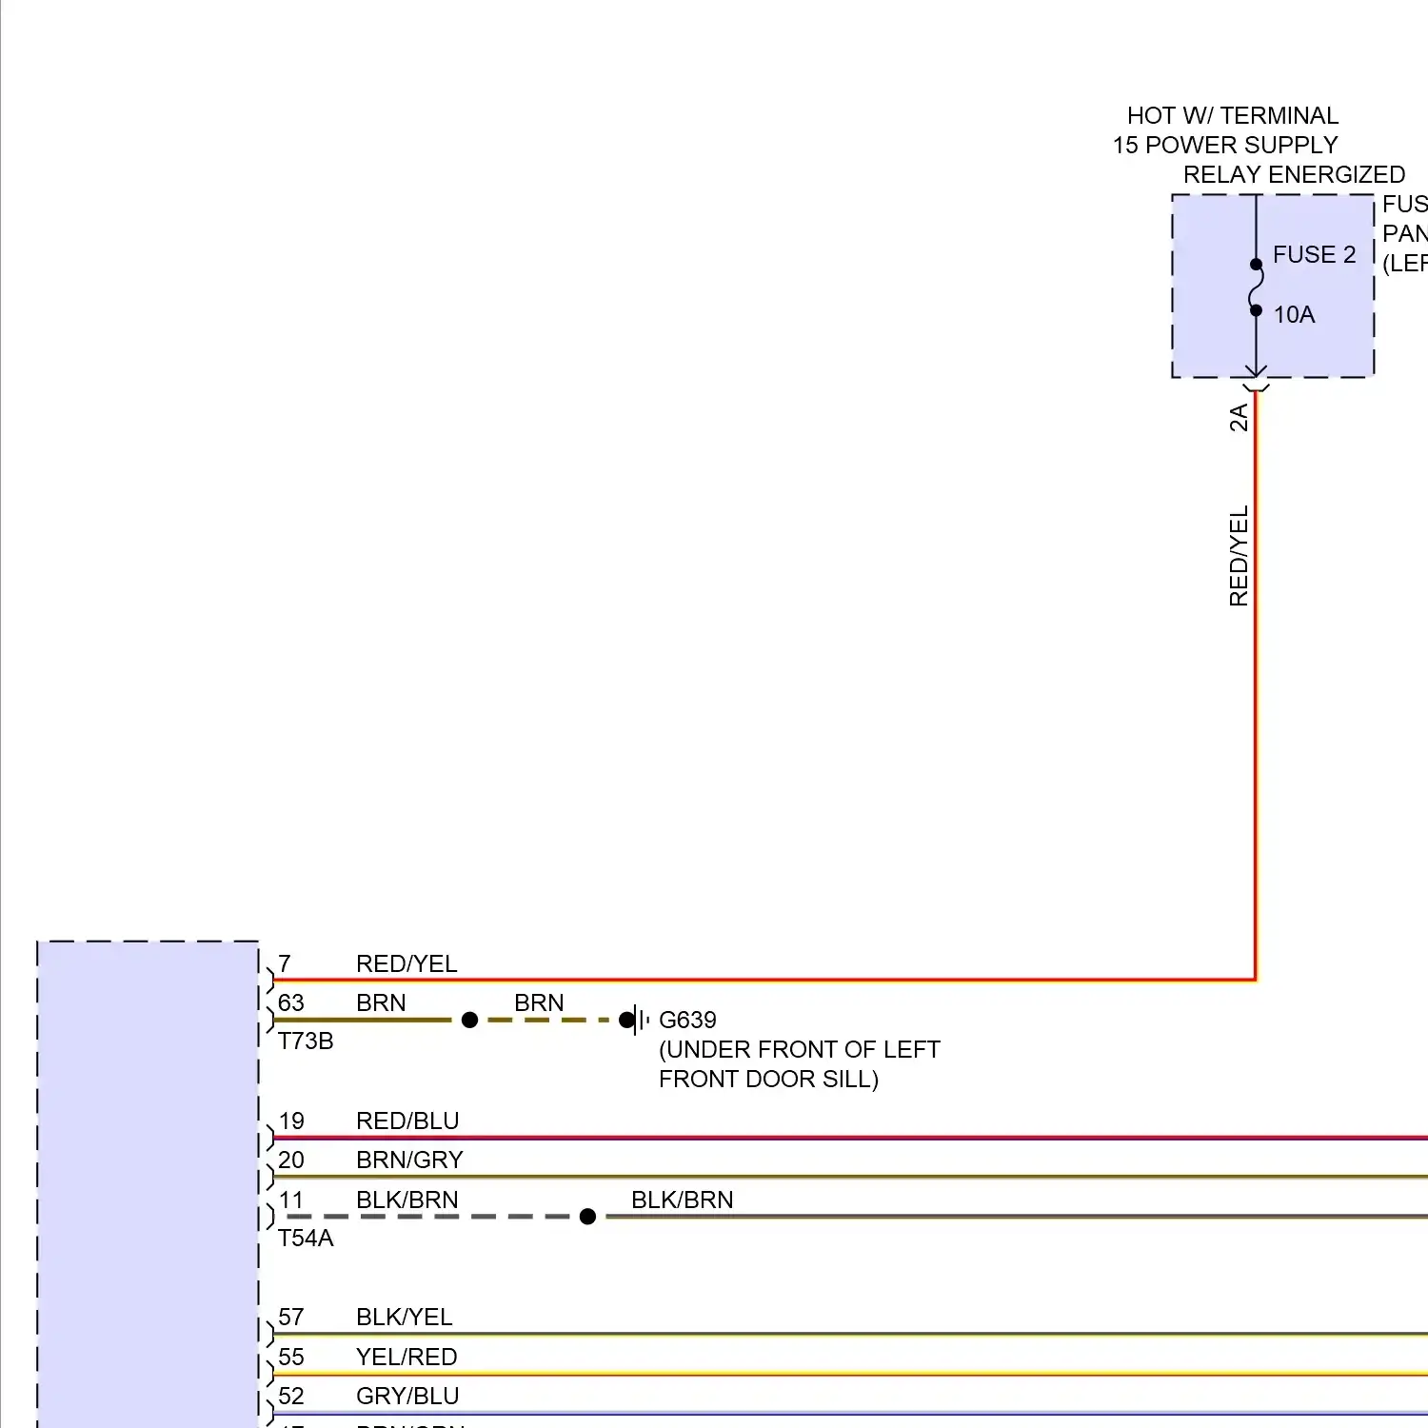Image resolution: width=1428 pixels, height=1428 pixels.
Task: Select the BRN/GRY wire label
Action: (x=409, y=1160)
